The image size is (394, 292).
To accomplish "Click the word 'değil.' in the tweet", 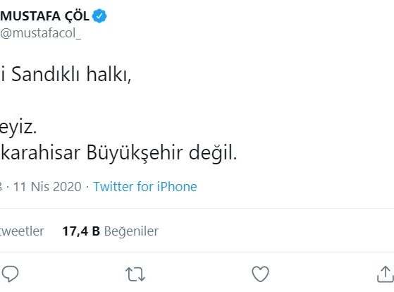I will 213,153.
